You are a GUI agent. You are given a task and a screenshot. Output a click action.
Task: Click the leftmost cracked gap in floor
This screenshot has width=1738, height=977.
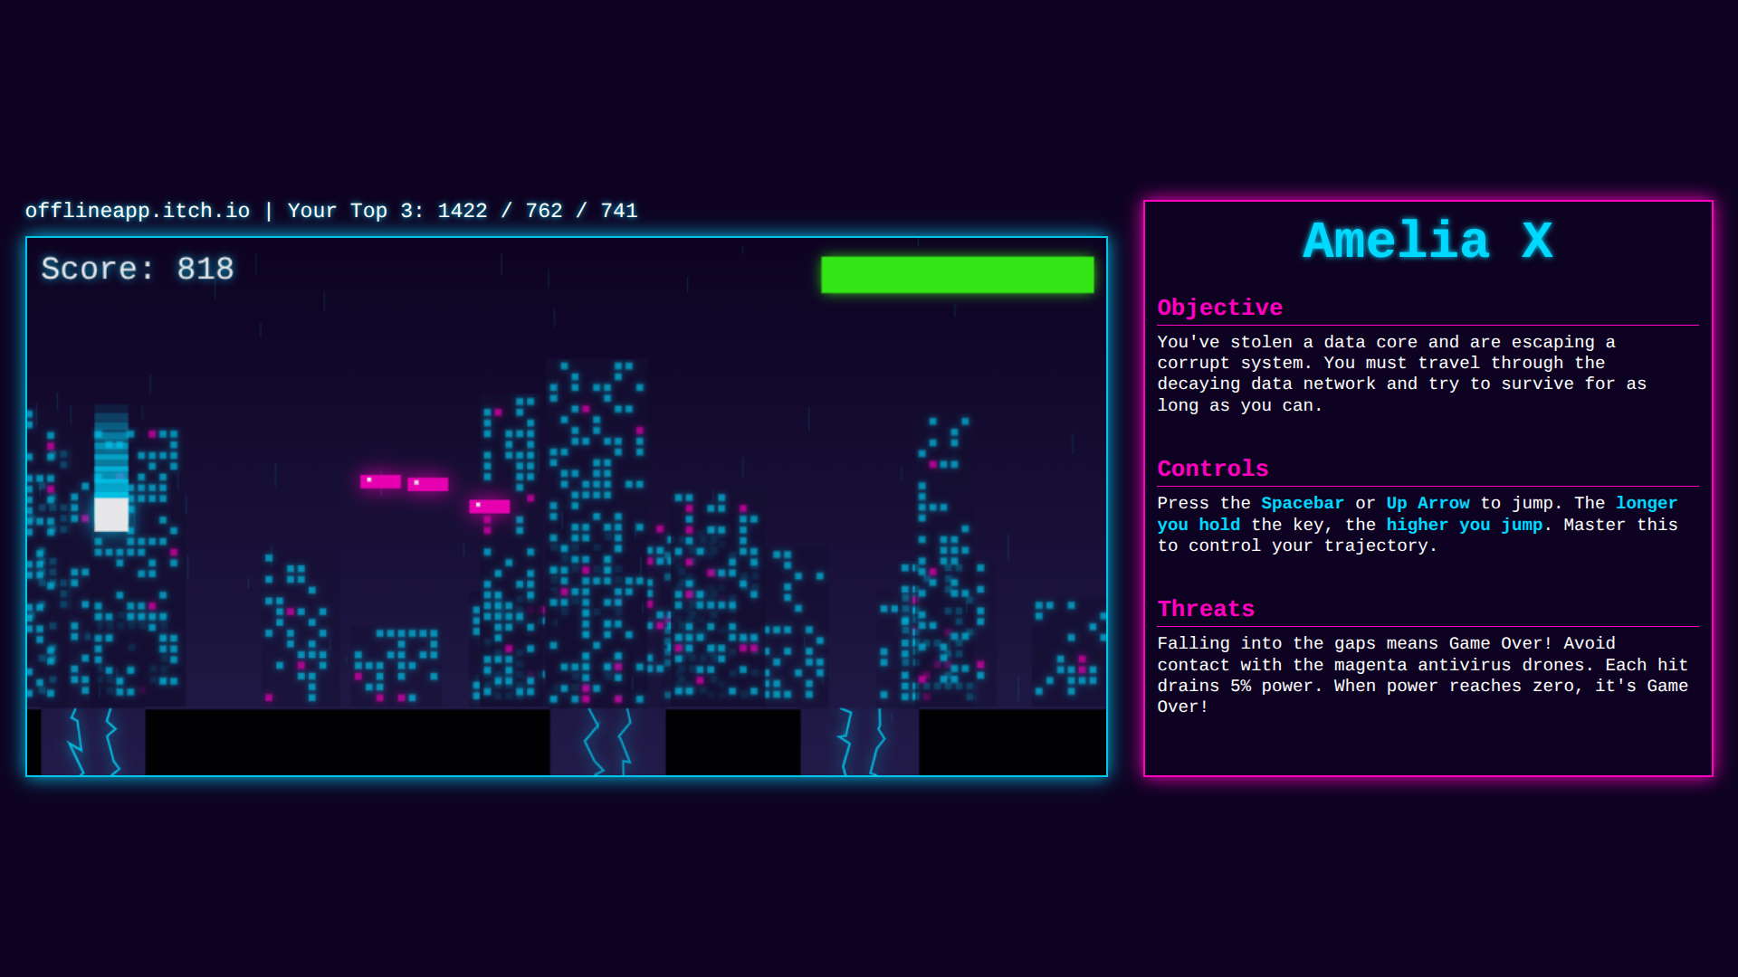(x=93, y=742)
